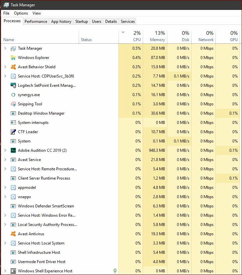The image size is (242, 275).
Task: Switch to the Performance tab
Action: [36, 22]
